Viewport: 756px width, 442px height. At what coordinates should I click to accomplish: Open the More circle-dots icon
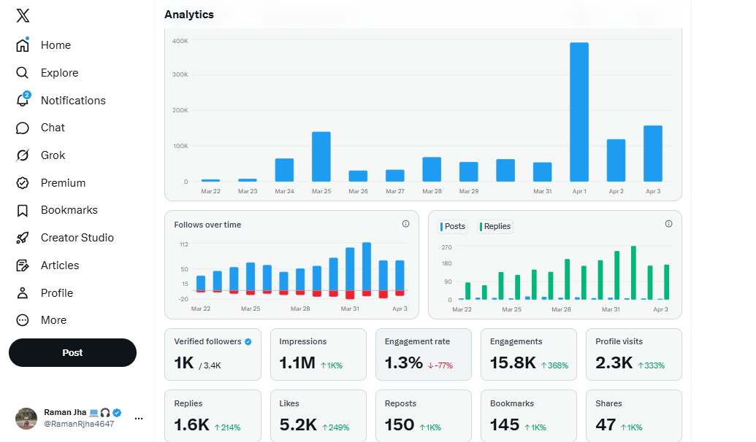click(x=22, y=320)
